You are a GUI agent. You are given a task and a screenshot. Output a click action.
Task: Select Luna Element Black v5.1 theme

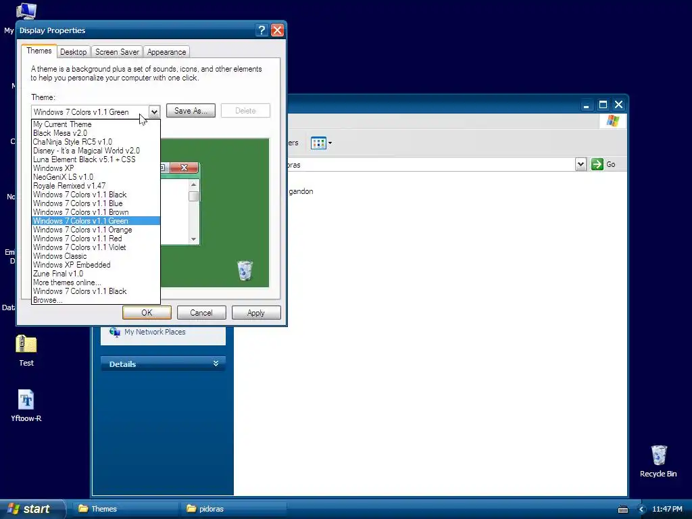click(96, 159)
